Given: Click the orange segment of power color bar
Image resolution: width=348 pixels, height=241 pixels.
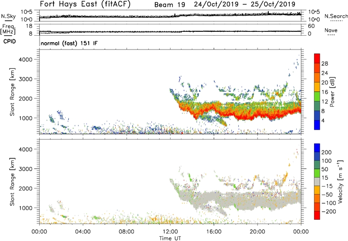Looking at the screenshot, I should (x=317, y=77).
